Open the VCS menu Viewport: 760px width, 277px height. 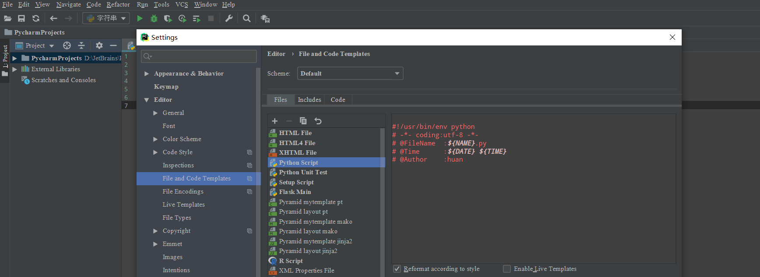[182, 4]
